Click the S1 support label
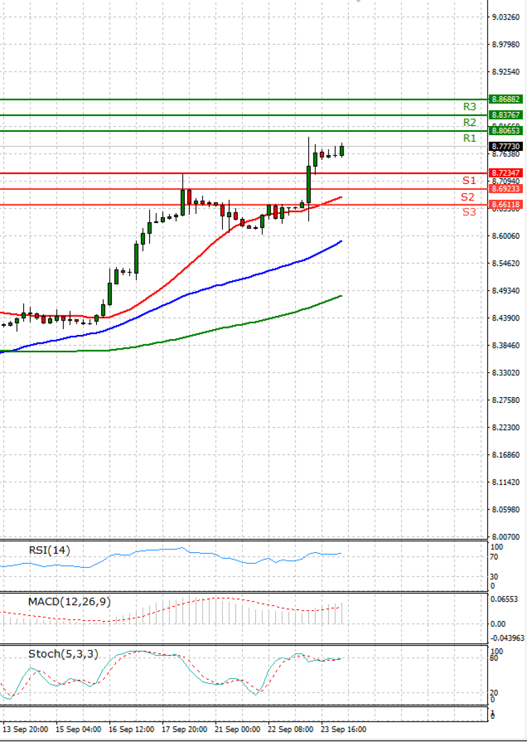527x742 pixels. point(469,181)
